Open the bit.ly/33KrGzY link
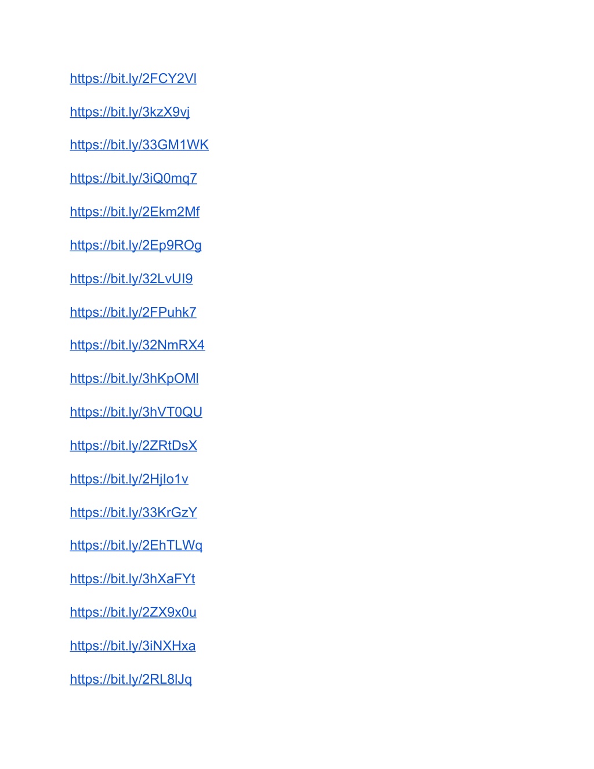The width and height of the screenshot is (594, 769). coord(133,512)
